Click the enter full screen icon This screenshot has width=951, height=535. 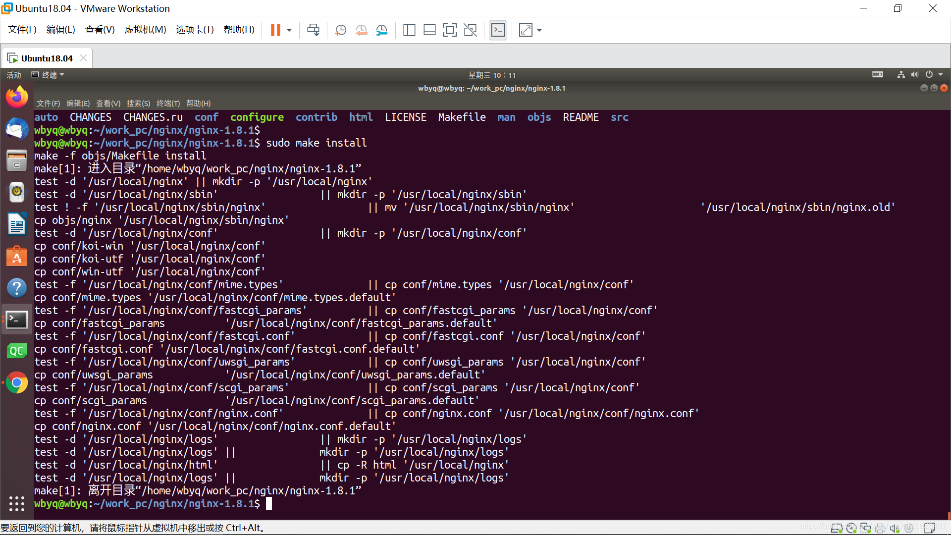click(x=450, y=30)
